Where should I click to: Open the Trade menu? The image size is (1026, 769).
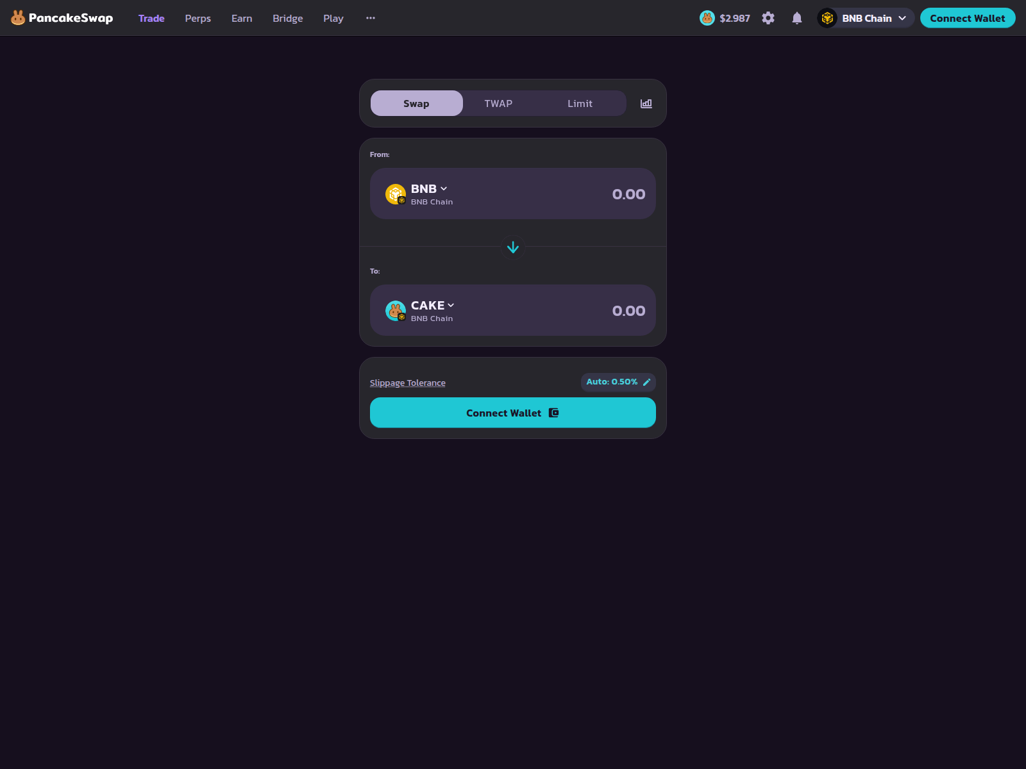click(x=151, y=19)
